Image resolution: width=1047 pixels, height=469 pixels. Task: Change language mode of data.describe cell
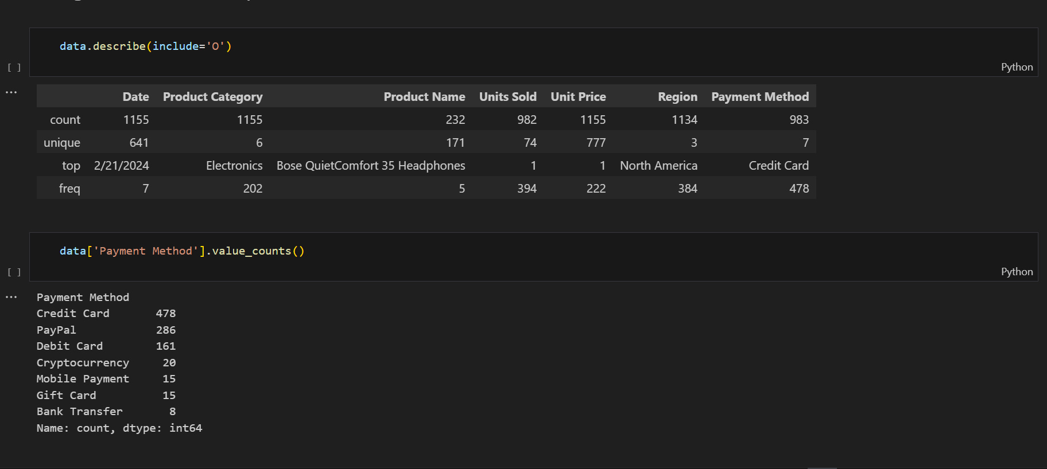[1017, 67]
